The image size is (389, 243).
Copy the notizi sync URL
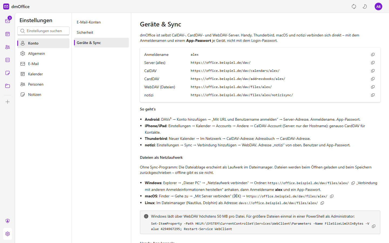point(373,95)
